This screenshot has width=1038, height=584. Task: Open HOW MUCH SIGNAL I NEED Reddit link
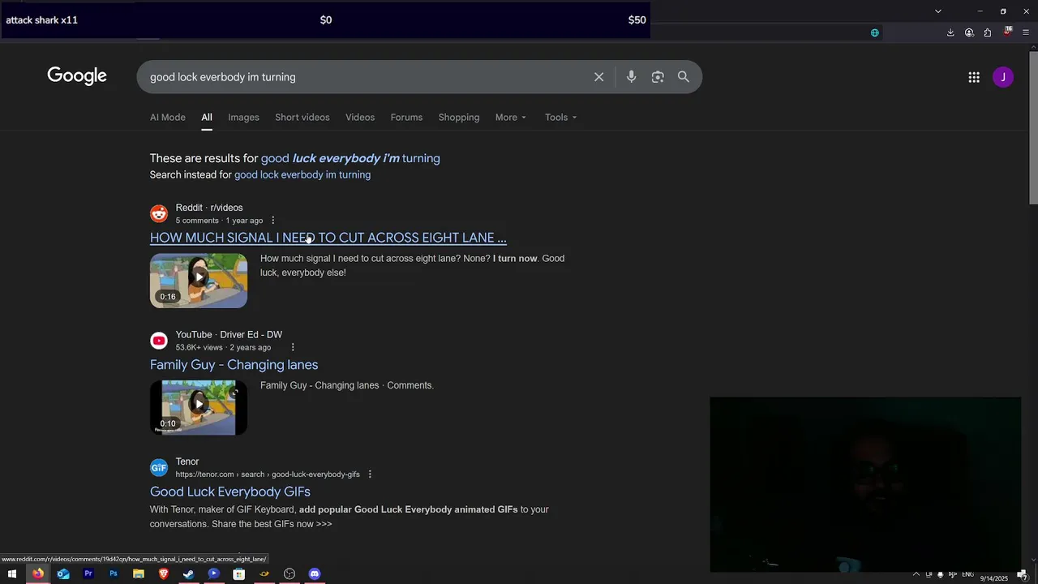[x=328, y=238]
